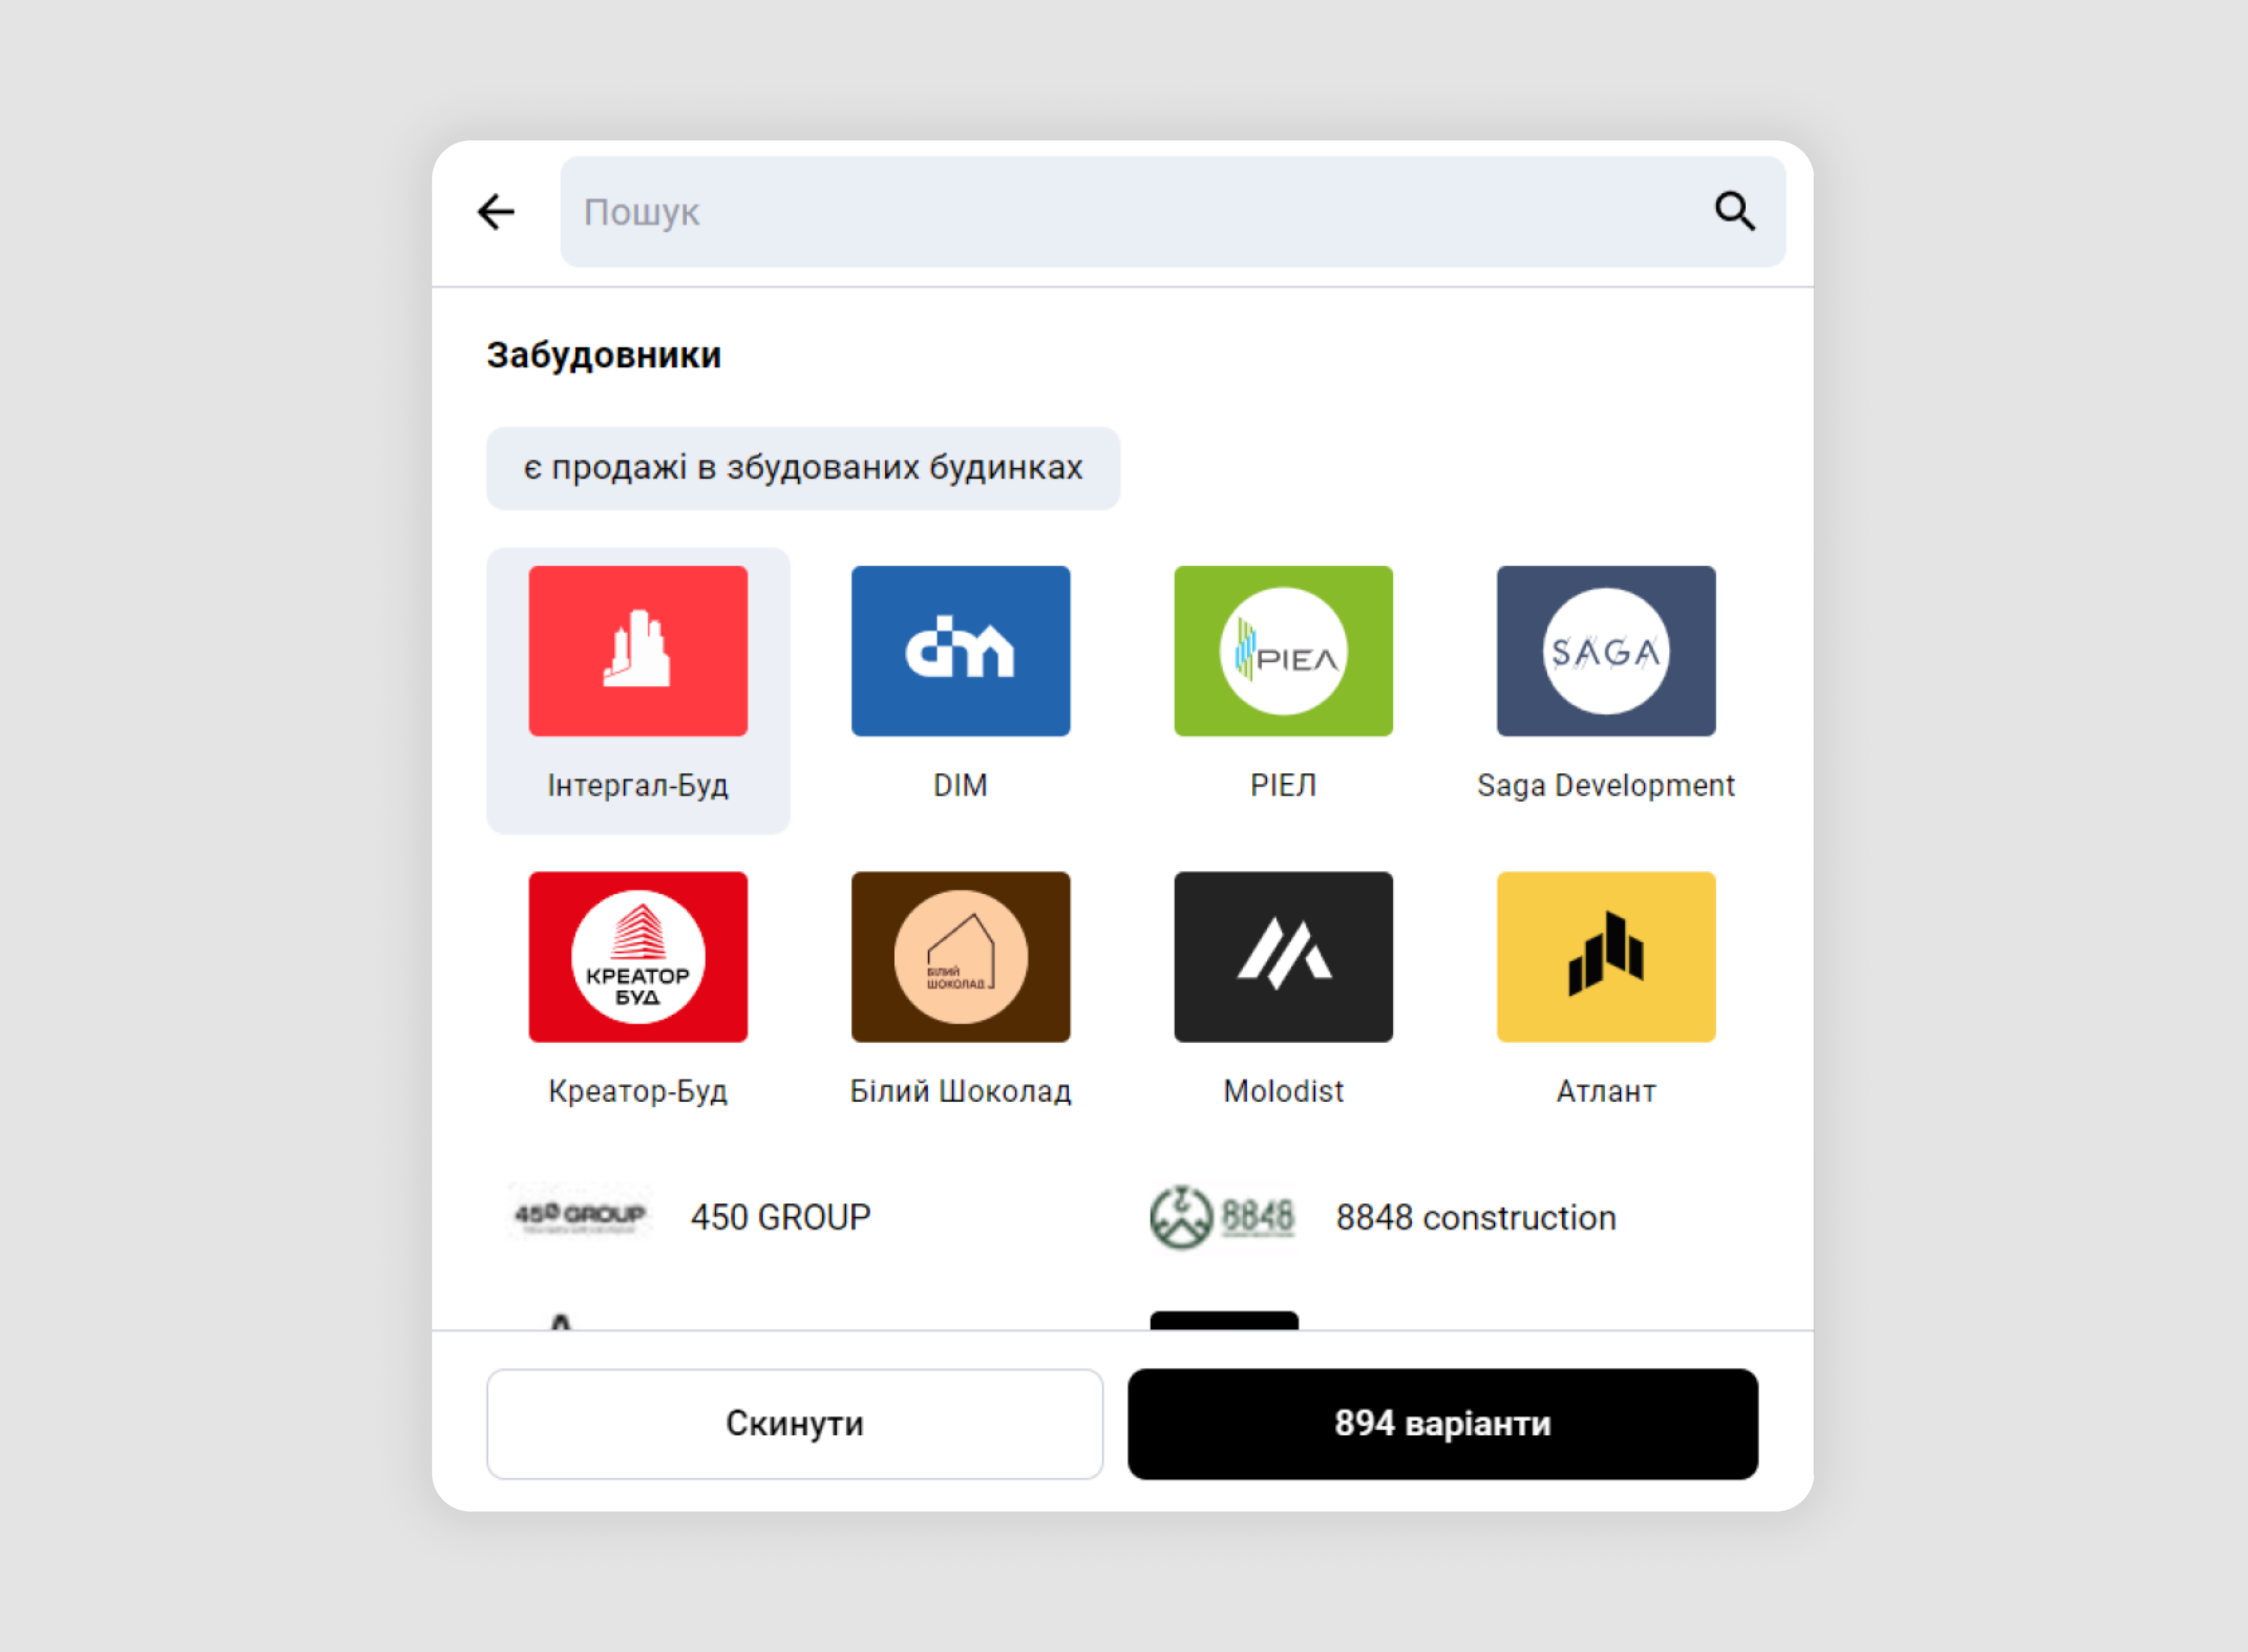
Task: Click the 8848 construction logo icon
Action: click(1222, 1217)
